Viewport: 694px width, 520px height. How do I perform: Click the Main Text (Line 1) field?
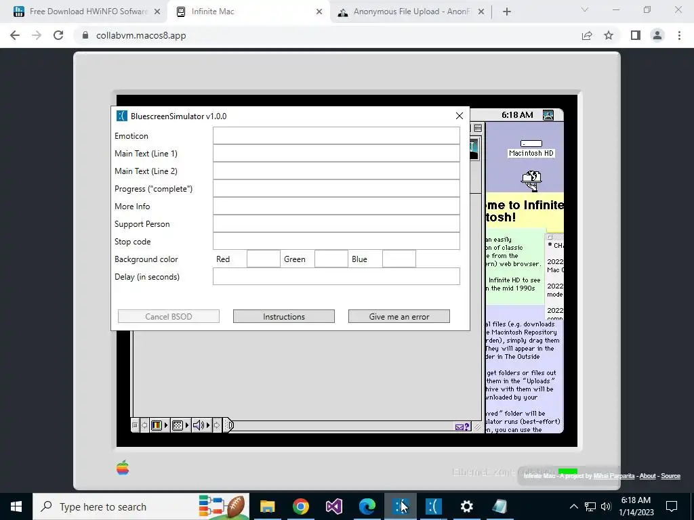click(x=336, y=154)
